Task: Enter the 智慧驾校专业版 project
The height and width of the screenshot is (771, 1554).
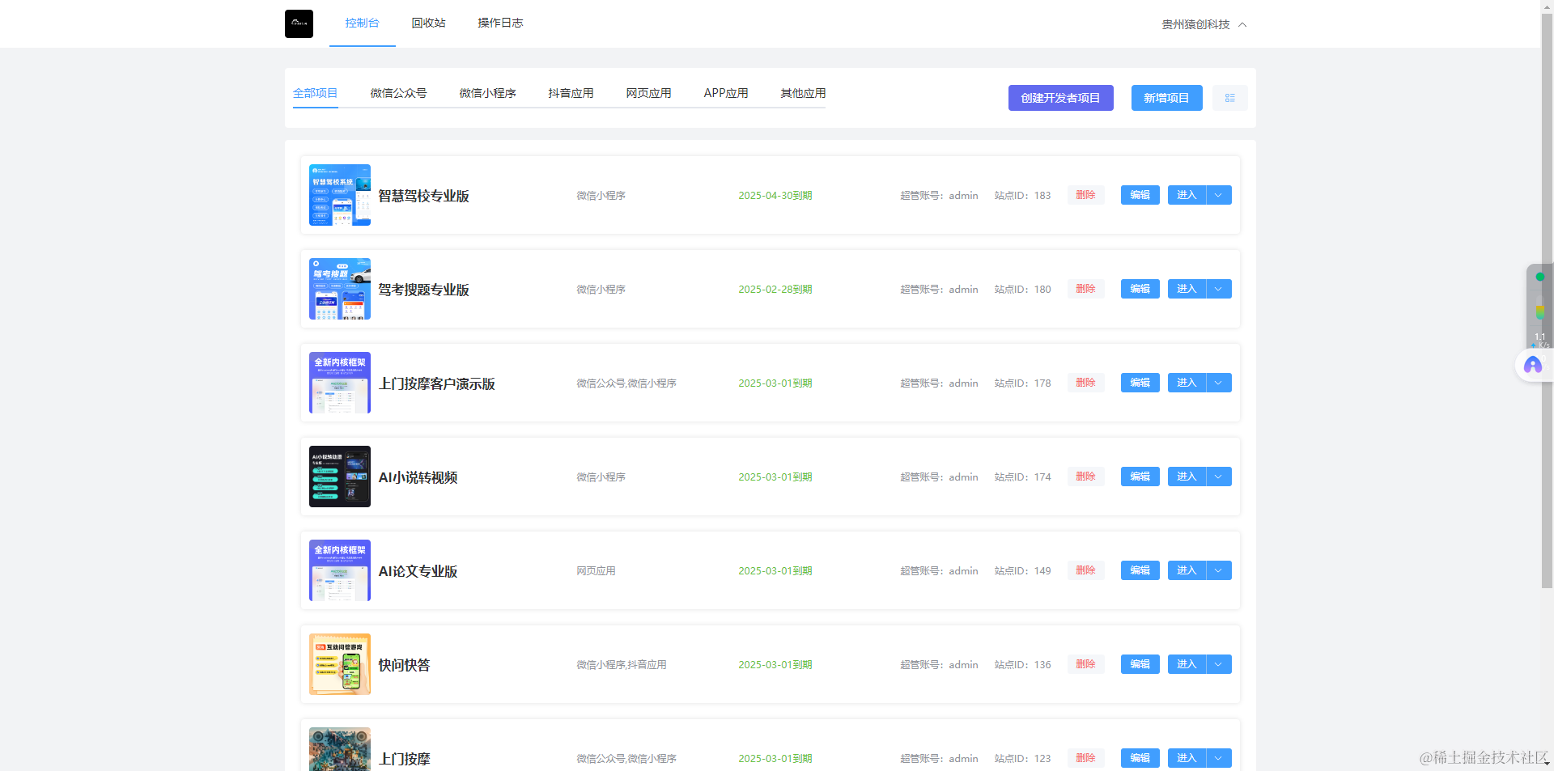Action: click(1187, 195)
